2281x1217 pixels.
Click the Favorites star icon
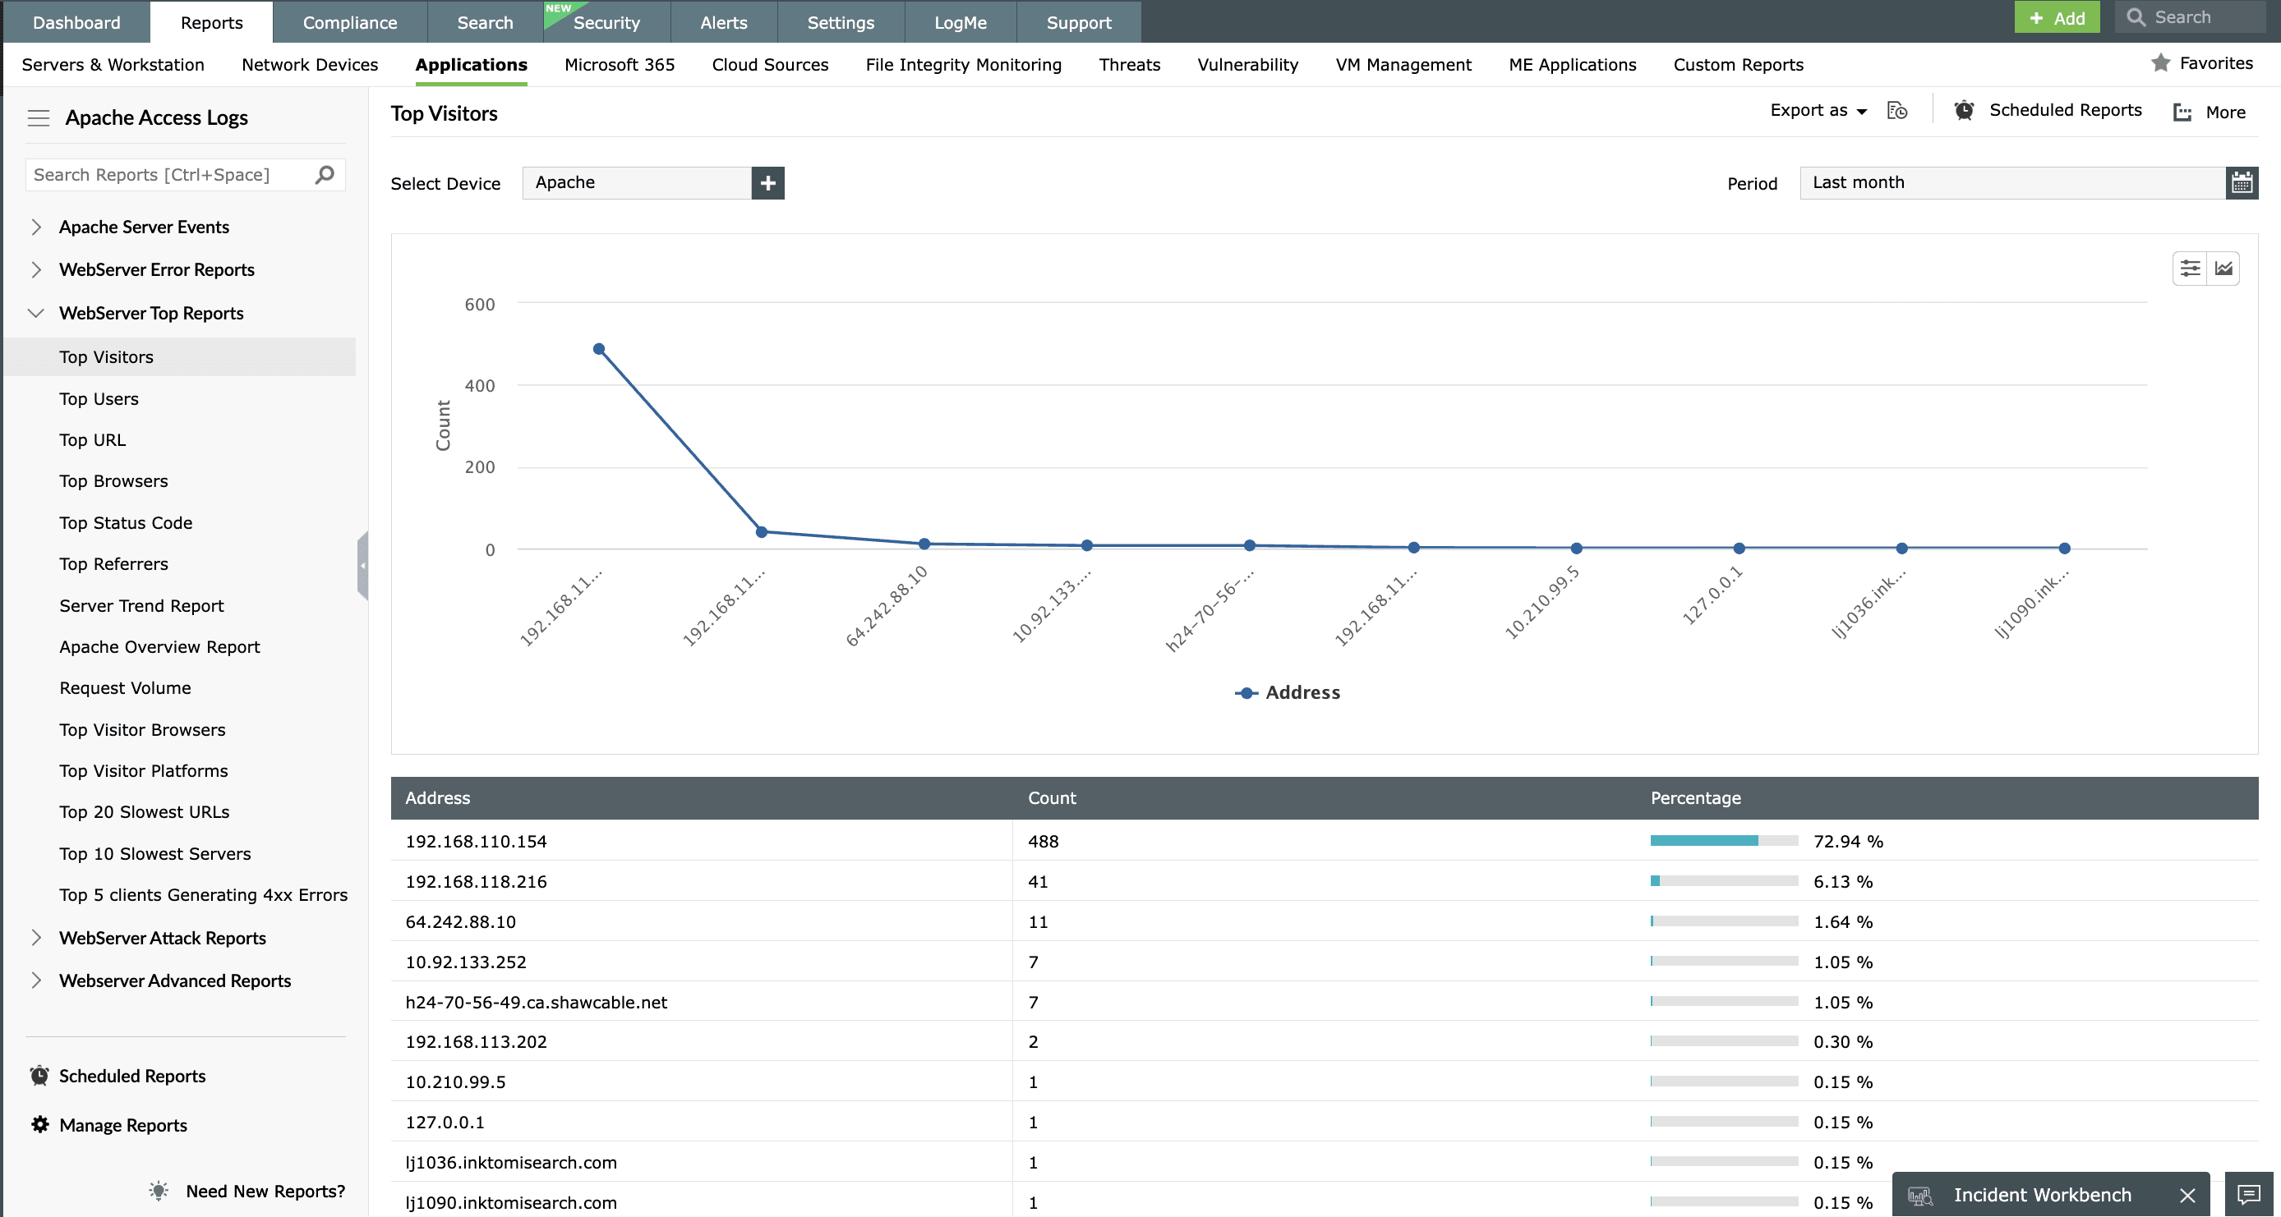click(x=2160, y=63)
